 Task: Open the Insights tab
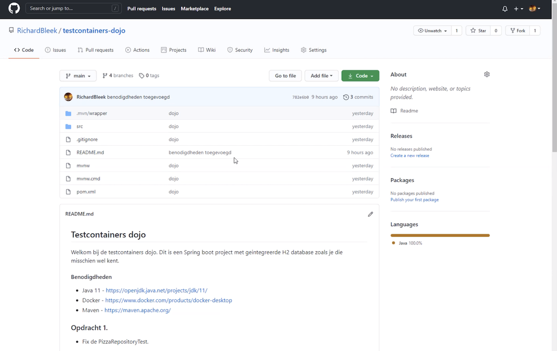[x=277, y=50]
